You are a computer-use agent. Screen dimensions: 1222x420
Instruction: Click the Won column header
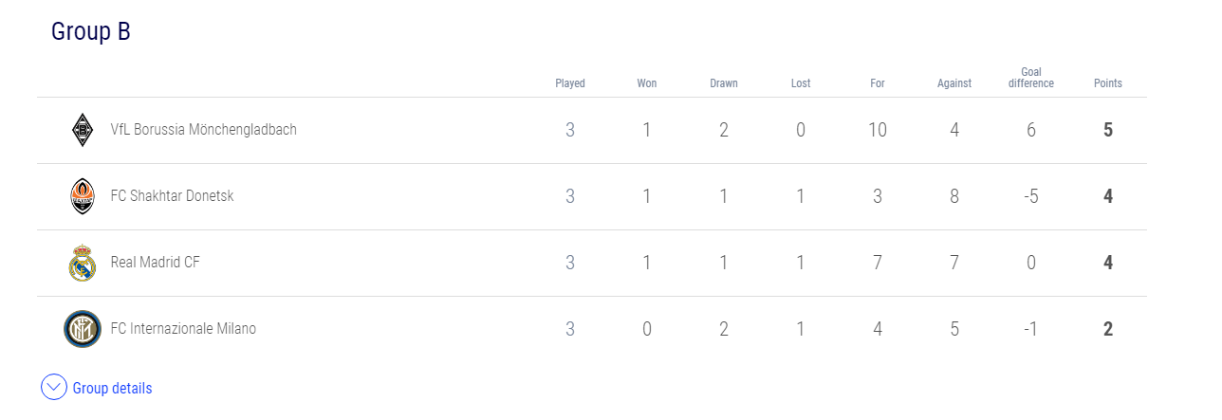pyautogui.click(x=647, y=83)
